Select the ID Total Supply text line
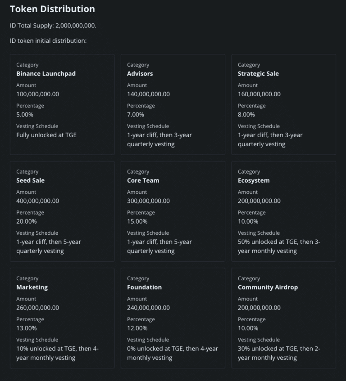The height and width of the screenshot is (381, 346). [x=53, y=26]
